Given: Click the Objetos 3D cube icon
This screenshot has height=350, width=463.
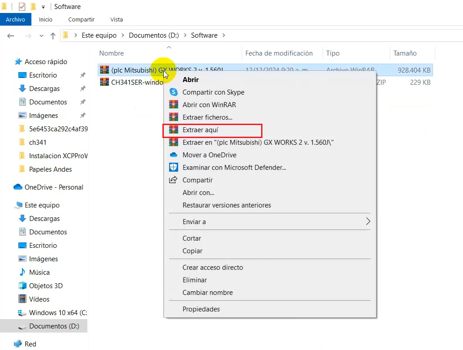Looking at the screenshot, I should 22,285.
